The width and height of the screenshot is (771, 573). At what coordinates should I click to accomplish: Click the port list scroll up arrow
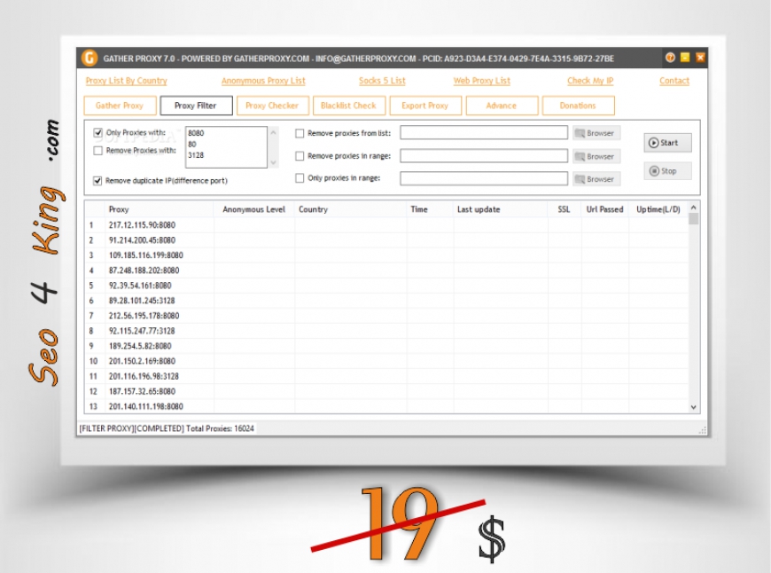(x=273, y=132)
